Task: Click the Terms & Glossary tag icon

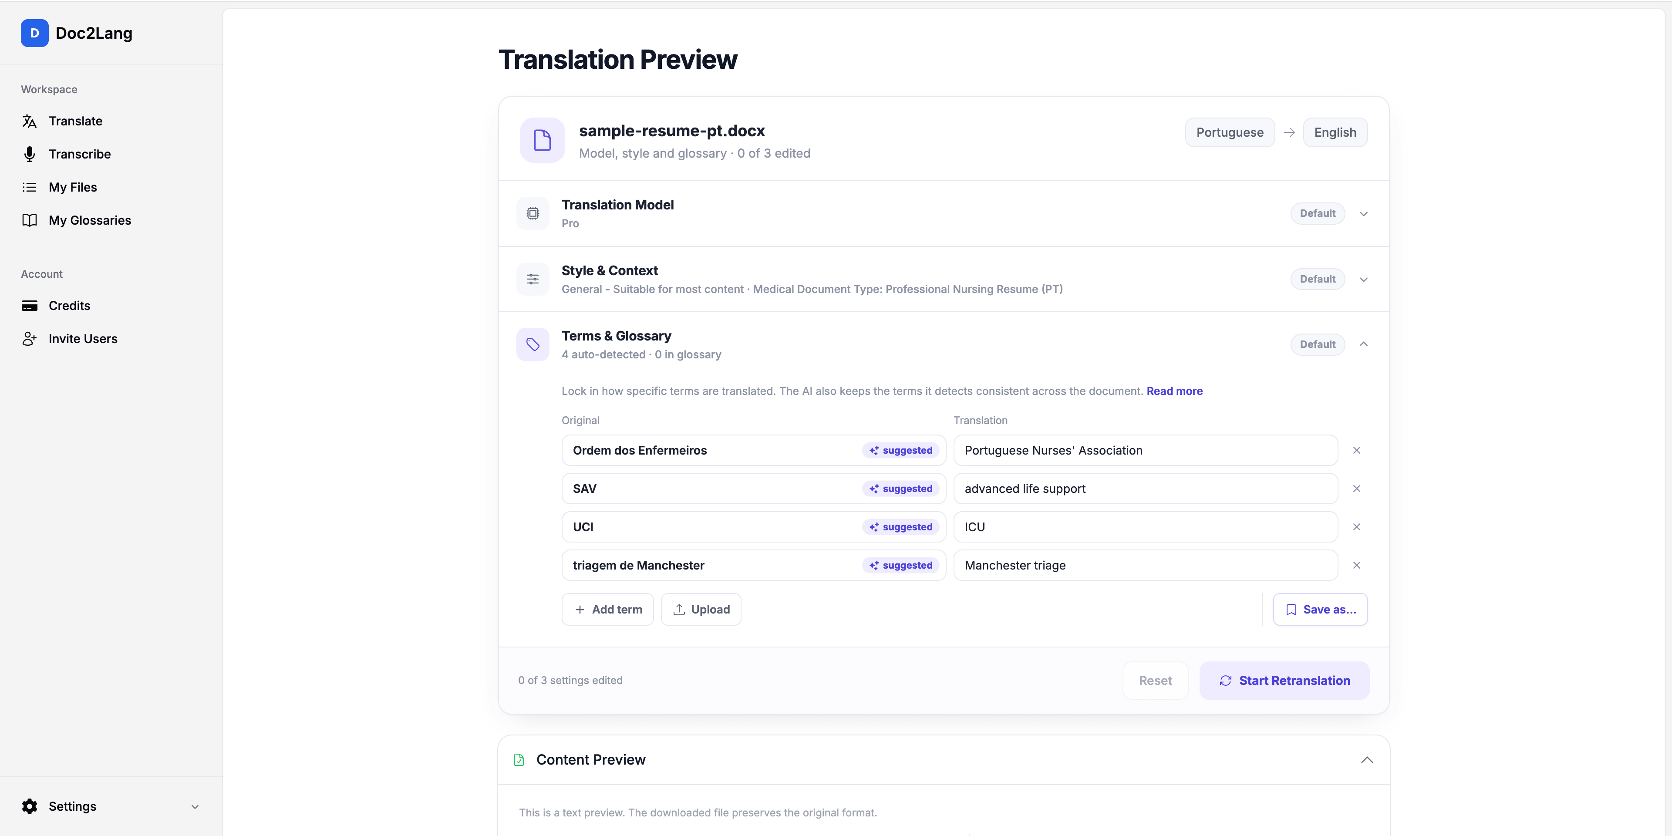Action: pos(533,345)
